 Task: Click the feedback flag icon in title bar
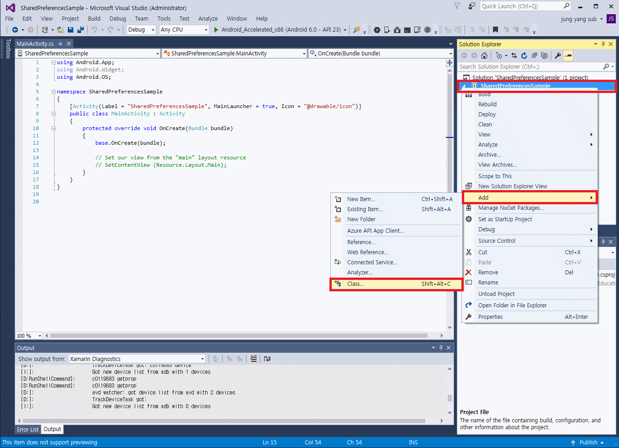457,6
